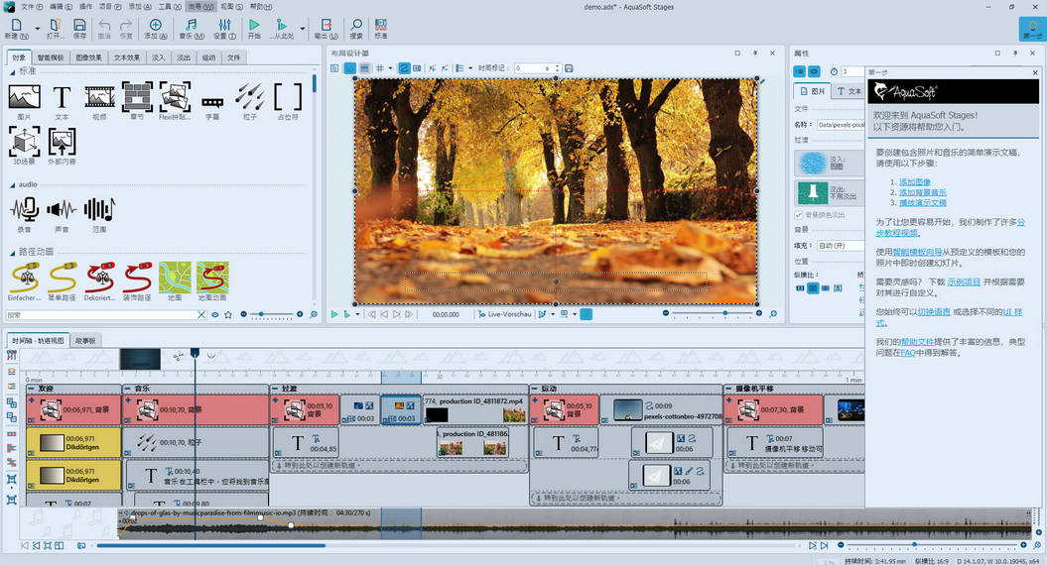Select the 粒子 (Particle) object icon
Image resolution: width=1047 pixels, height=566 pixels.
click(249, 97)
